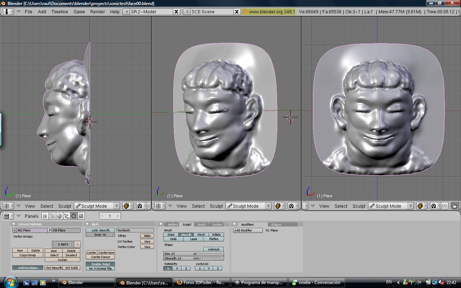Delete the SCE:Scene entry with X

point(237,12)
